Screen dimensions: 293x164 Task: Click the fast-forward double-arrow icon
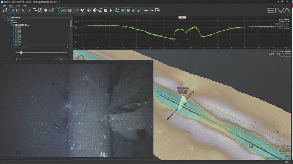pyautogui.click(x=152, y=11)
